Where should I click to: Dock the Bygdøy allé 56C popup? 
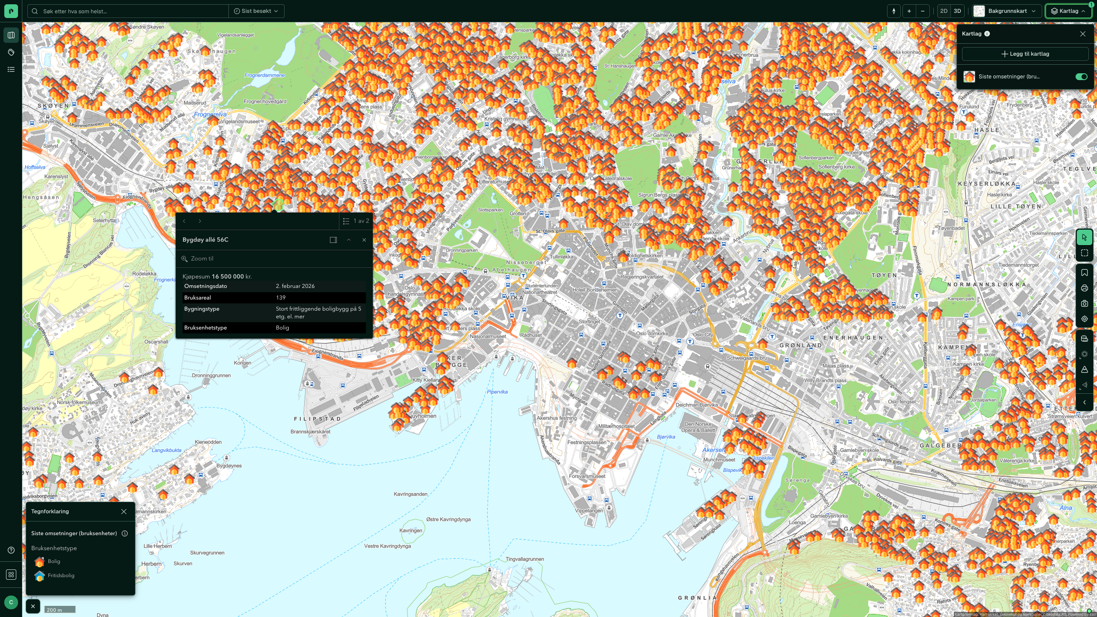click(x=333, y=240)
